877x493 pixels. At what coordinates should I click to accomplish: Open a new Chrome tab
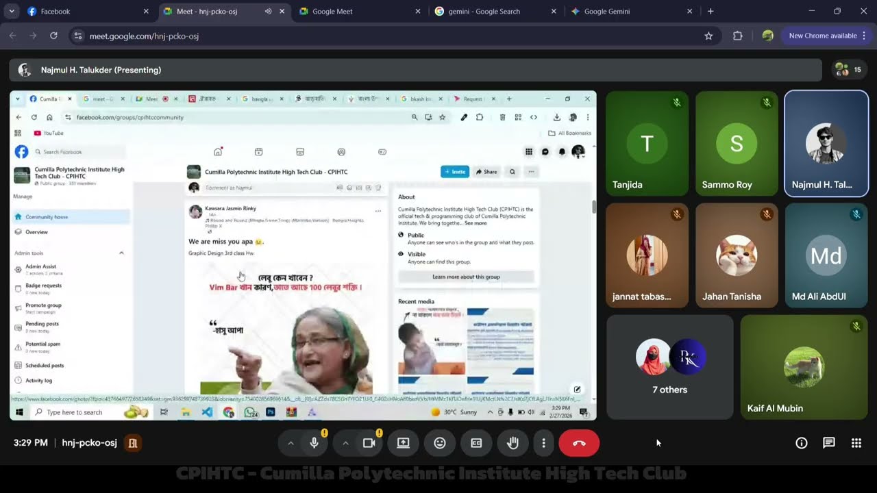(711, 12)
